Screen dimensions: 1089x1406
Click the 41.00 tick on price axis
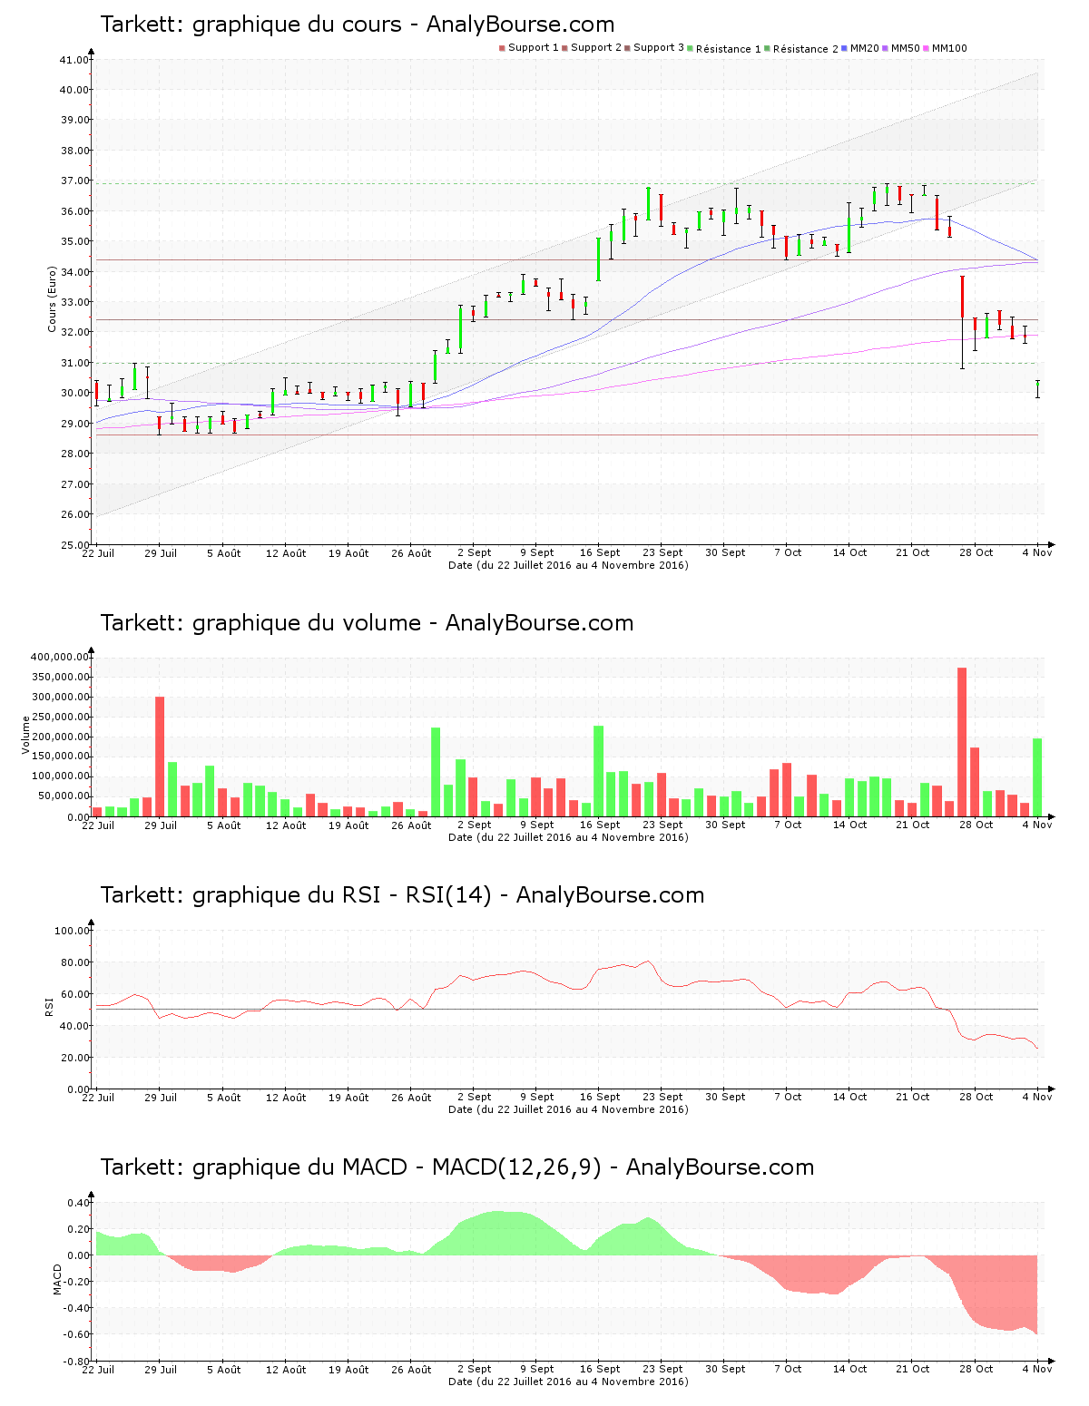coord(74,60)
